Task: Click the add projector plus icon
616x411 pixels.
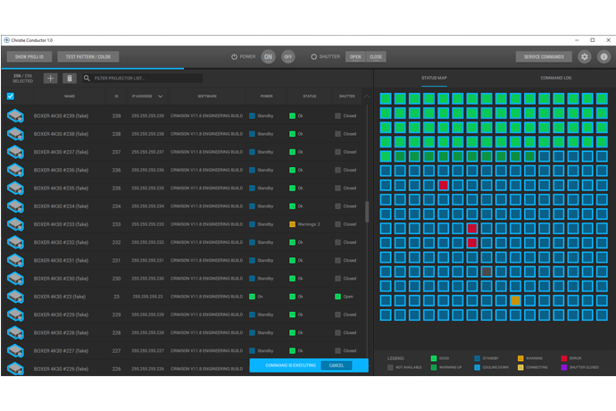Action: (x=50, y=79)
